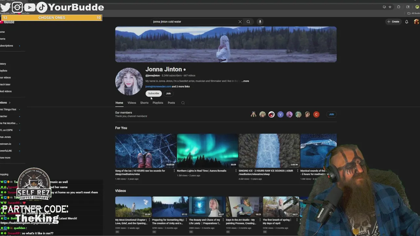Open First Things First subscription in the sidebar
The height and width of the screenshot is (236, 420).
click(x=8, y=109)
